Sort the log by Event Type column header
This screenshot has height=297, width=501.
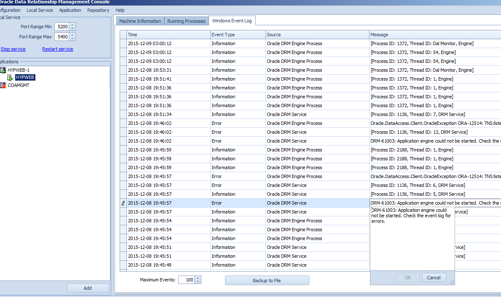(238, 35)
